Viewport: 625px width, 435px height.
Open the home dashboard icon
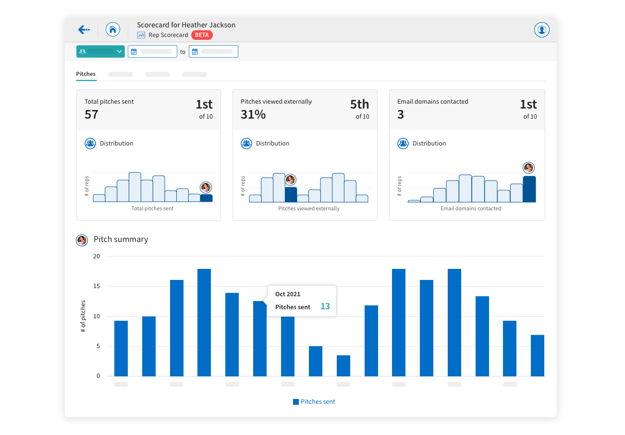[112, 29]
